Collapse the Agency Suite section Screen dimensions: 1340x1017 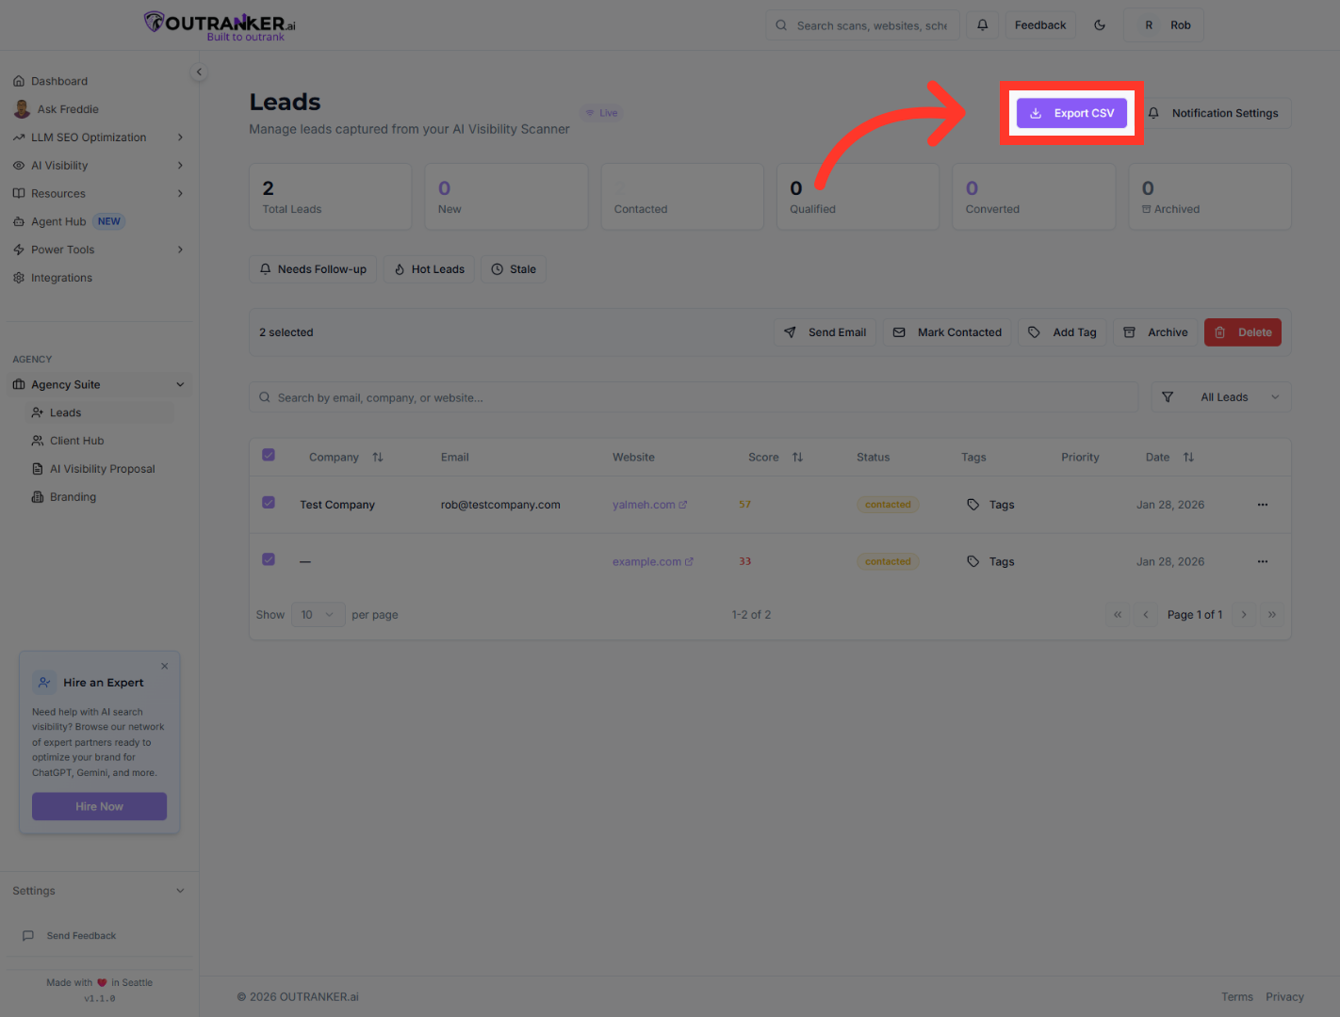tap(99, 383)
